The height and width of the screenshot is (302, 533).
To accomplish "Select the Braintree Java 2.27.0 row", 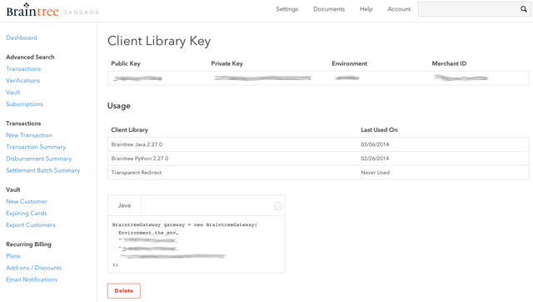I will coord(318,144).
